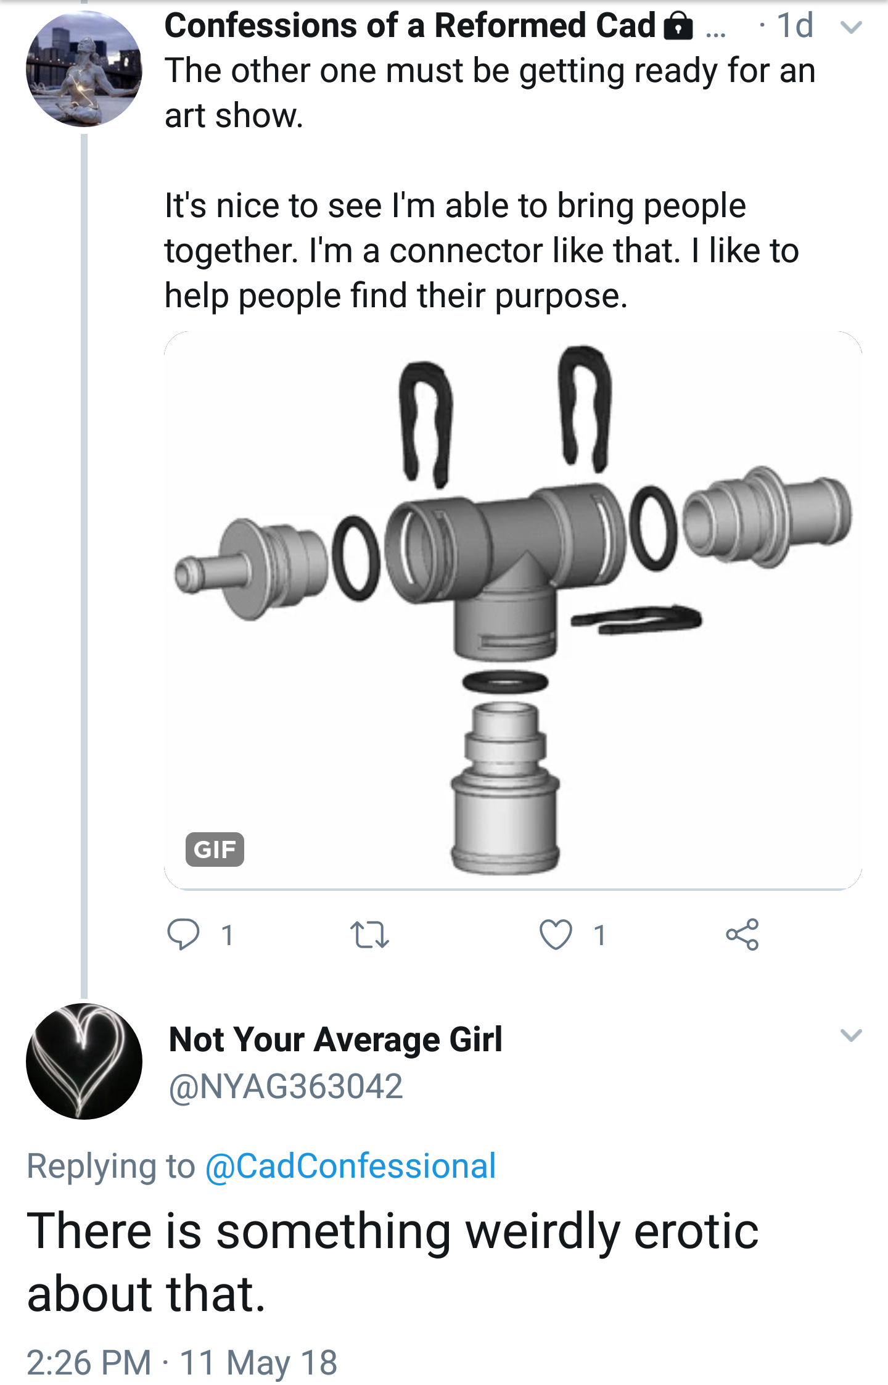Tap the Not Your Average Girl display name

point(335,1039)
